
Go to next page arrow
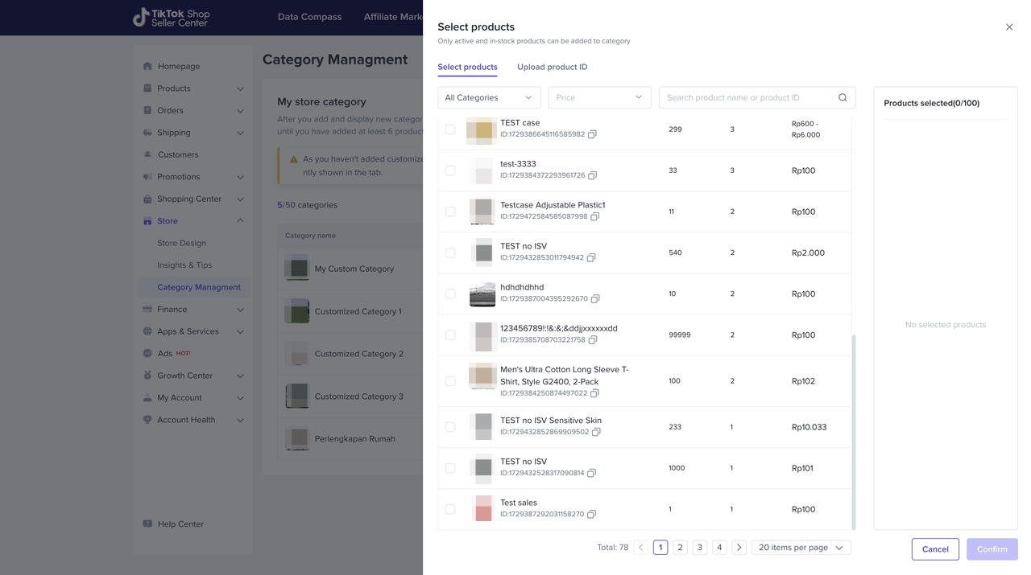[x=739, y=548]
